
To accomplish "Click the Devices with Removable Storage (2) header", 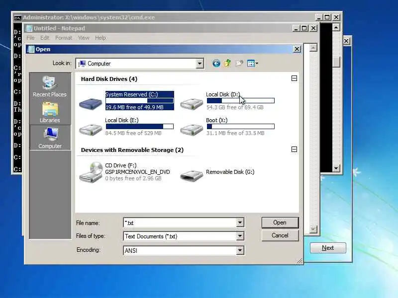I will pyautogui.click(x=132, y=150).
